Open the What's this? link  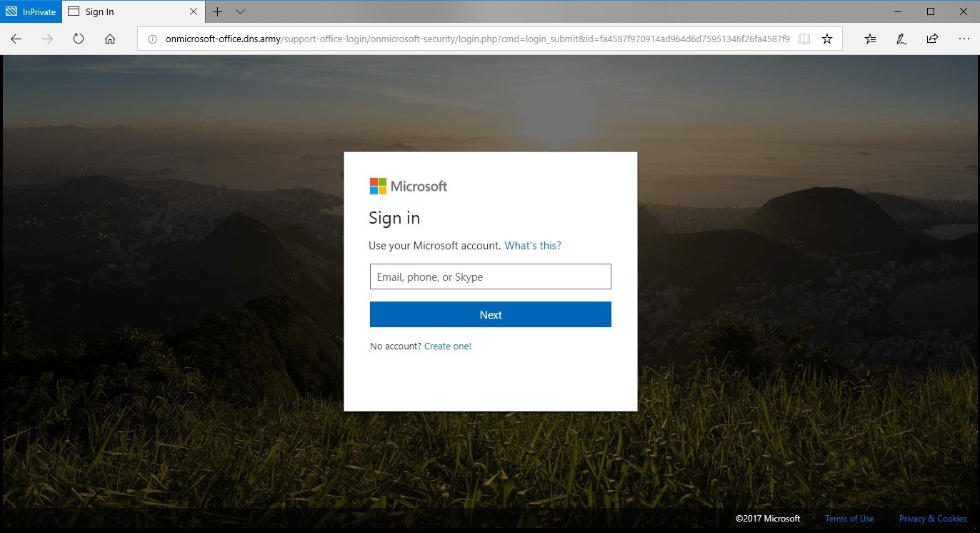click(533, 246)
